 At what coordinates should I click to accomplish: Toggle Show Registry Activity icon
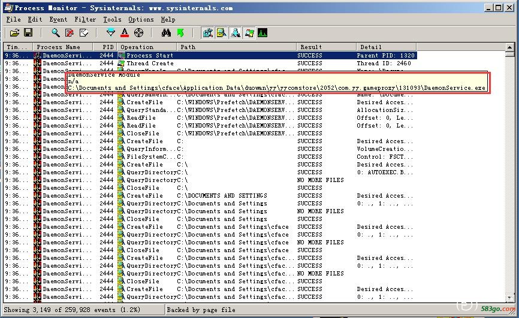207,33
